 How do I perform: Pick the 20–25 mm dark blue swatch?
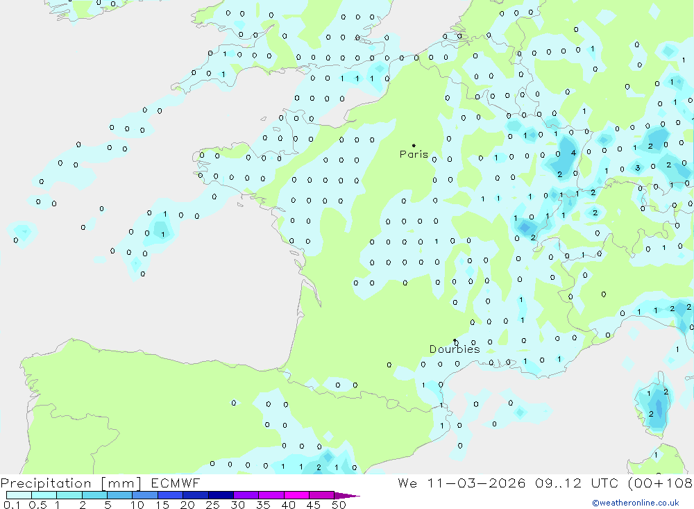tap(196, 495)
